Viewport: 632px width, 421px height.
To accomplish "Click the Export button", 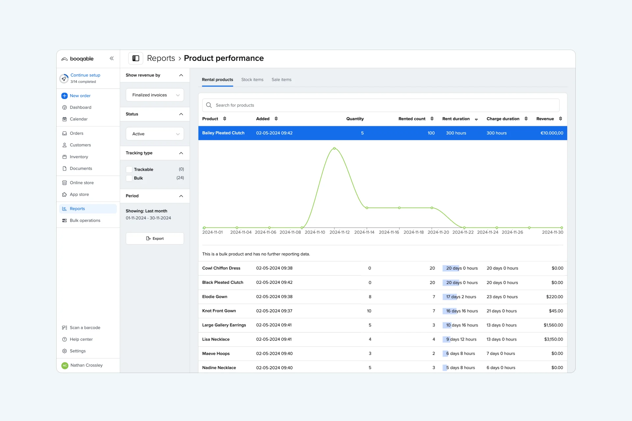I will 155,238.
